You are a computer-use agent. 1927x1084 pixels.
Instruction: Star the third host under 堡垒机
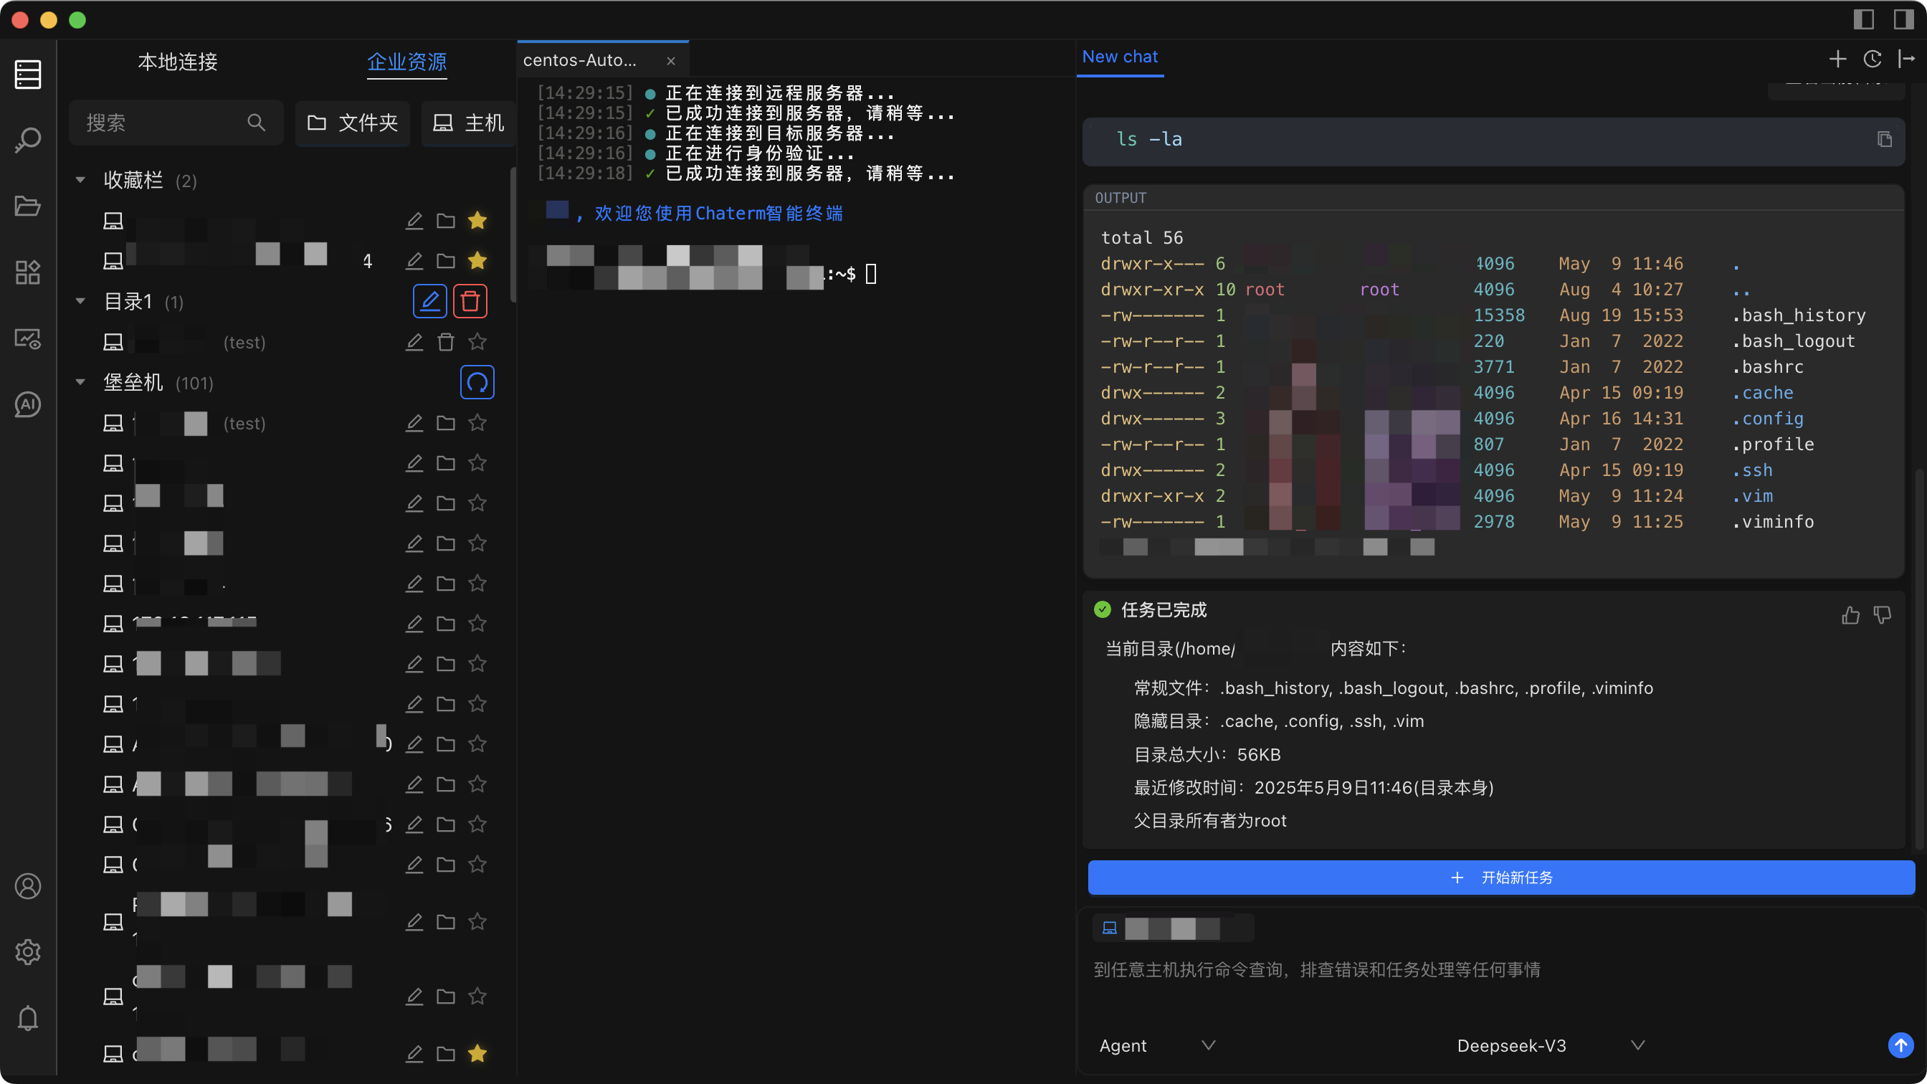coord(477,503)
